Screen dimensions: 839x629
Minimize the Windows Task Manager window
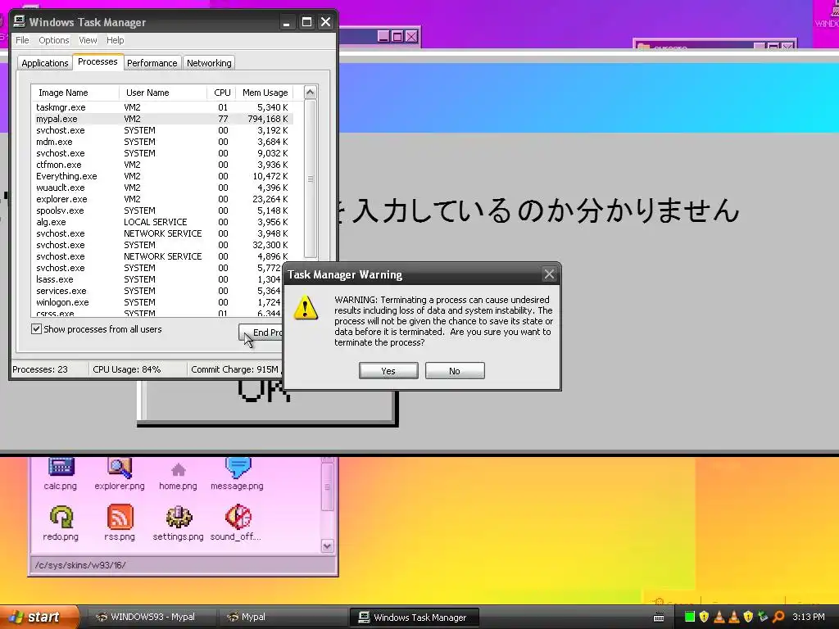pos(286,22)
